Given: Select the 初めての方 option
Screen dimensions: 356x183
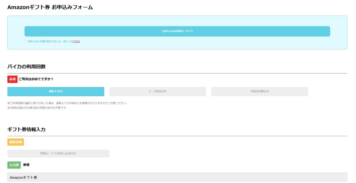Looking at the screenshot, I should (56, 91).
